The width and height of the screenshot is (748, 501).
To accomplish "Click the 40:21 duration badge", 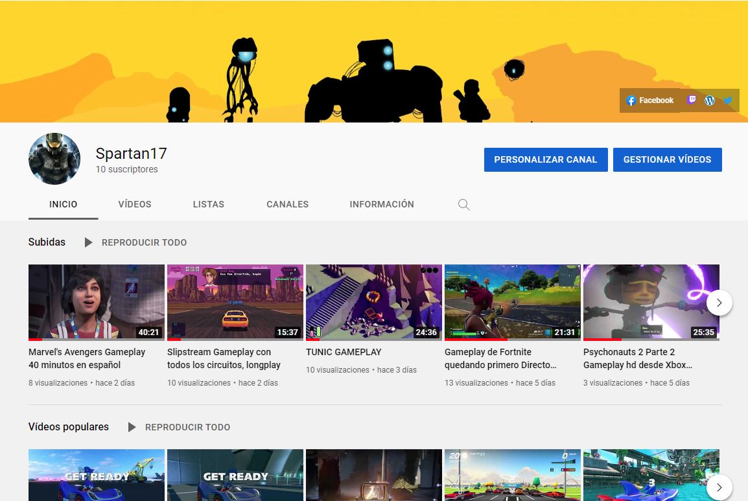I will coord(148,332).
